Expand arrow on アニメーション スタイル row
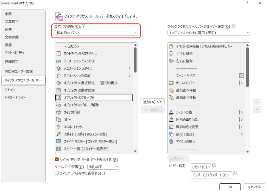 (130, 68)
